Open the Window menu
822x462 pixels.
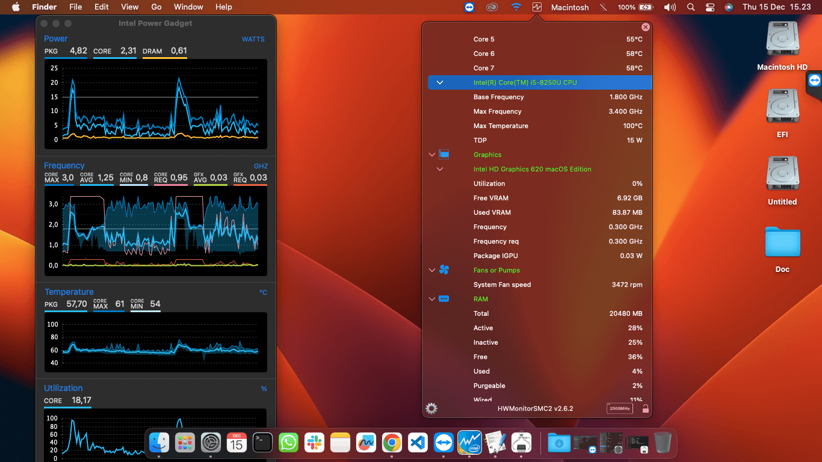pos(188,7)
